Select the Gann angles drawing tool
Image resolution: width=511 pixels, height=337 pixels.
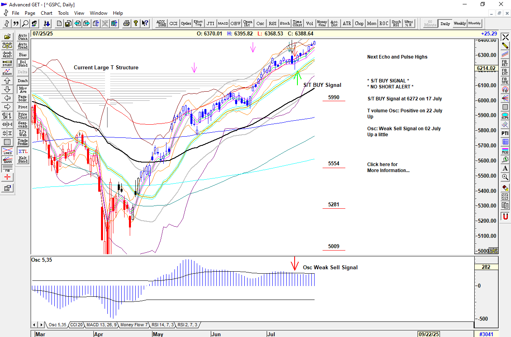point(7,161)
